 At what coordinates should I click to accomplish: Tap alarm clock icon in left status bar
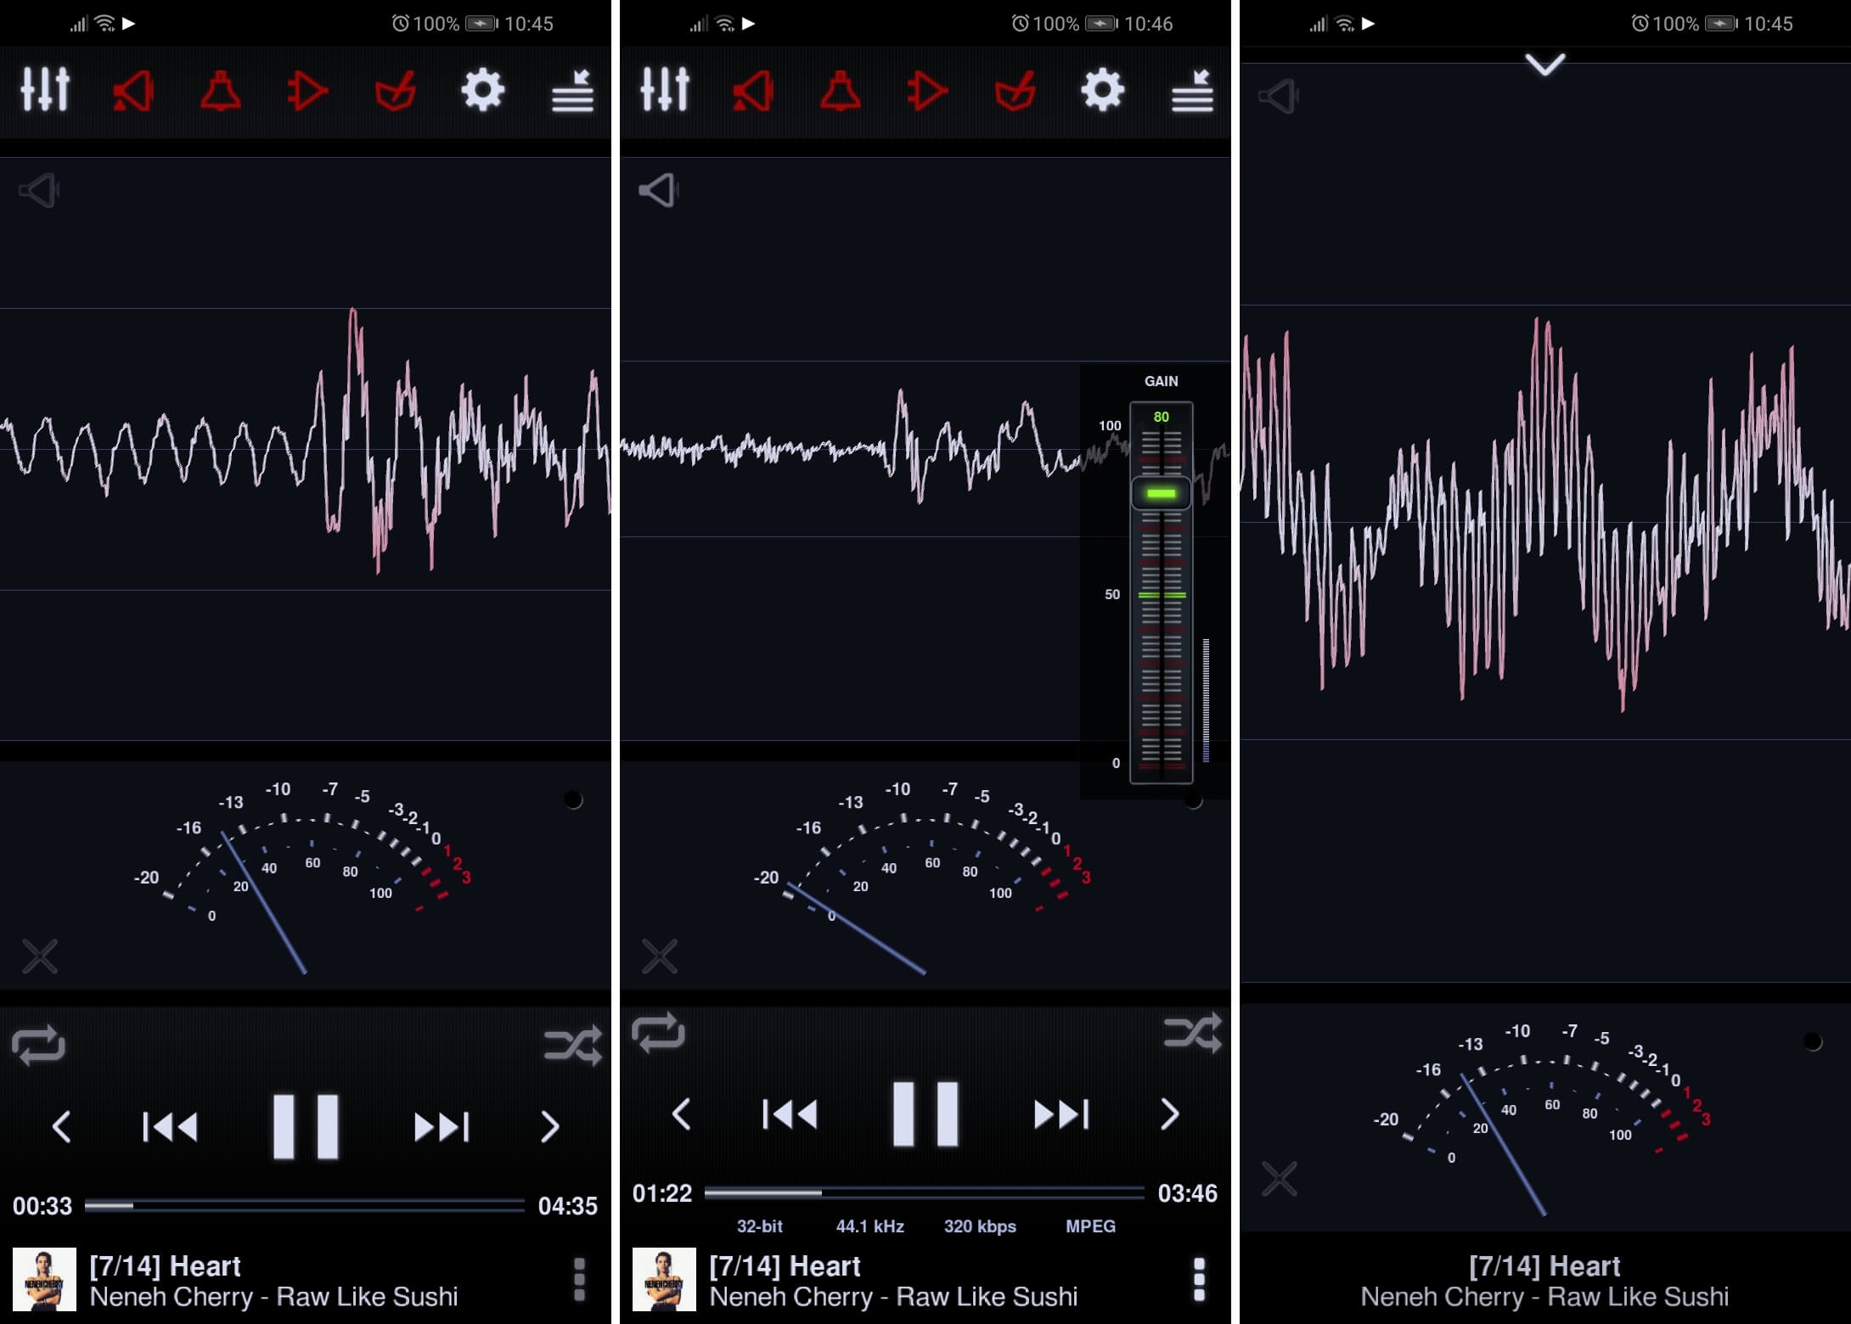pos(400,24)
